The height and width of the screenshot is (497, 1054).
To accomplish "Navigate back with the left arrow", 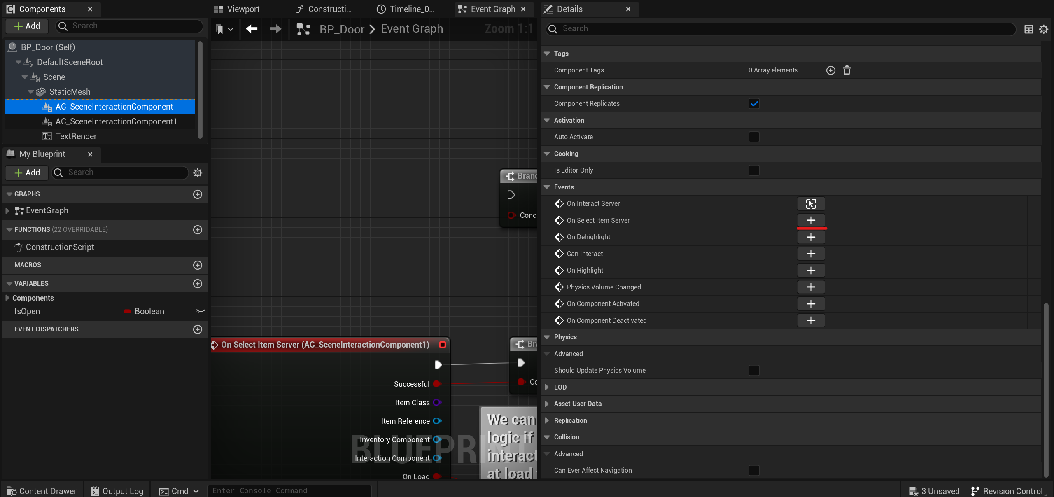I will 252,29.
